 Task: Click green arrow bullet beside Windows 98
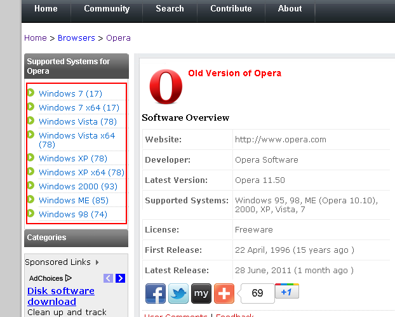point(30,213)
